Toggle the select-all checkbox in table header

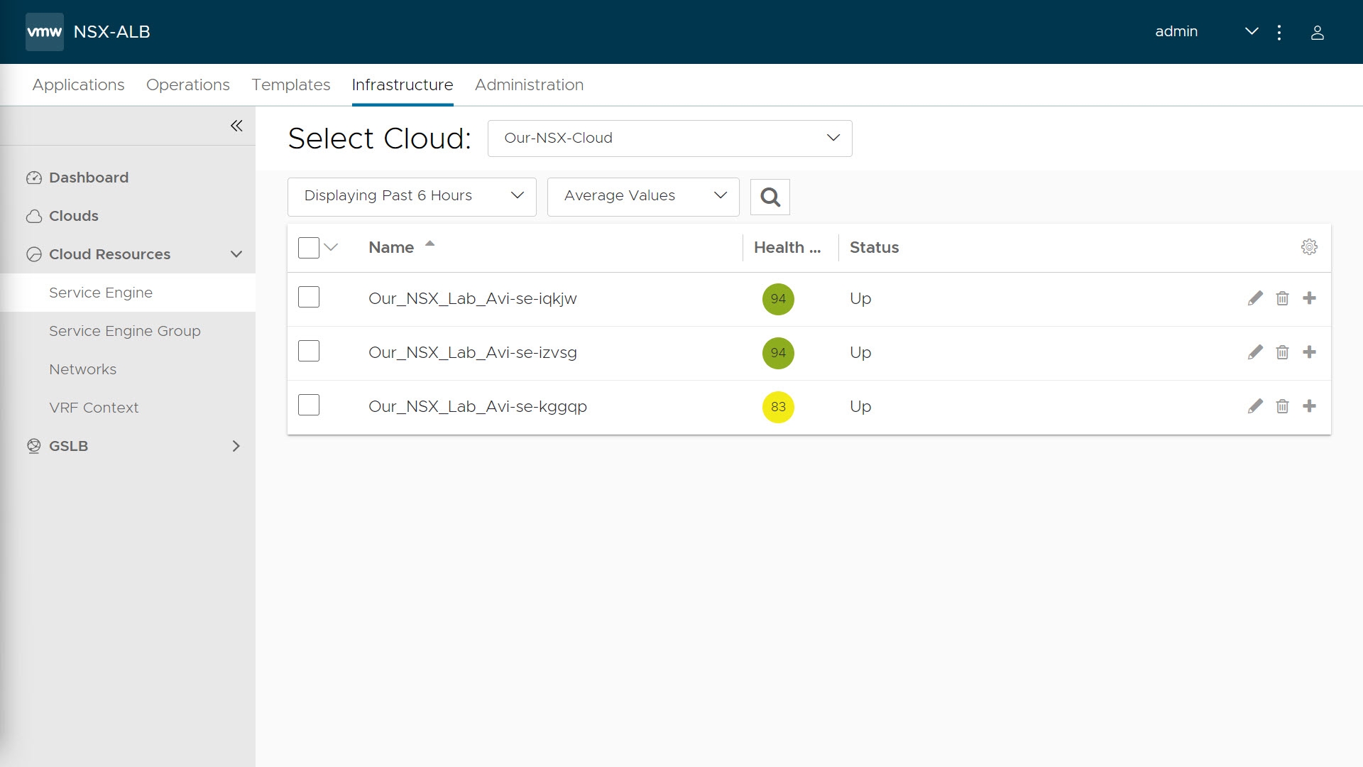tap(309, 248)
